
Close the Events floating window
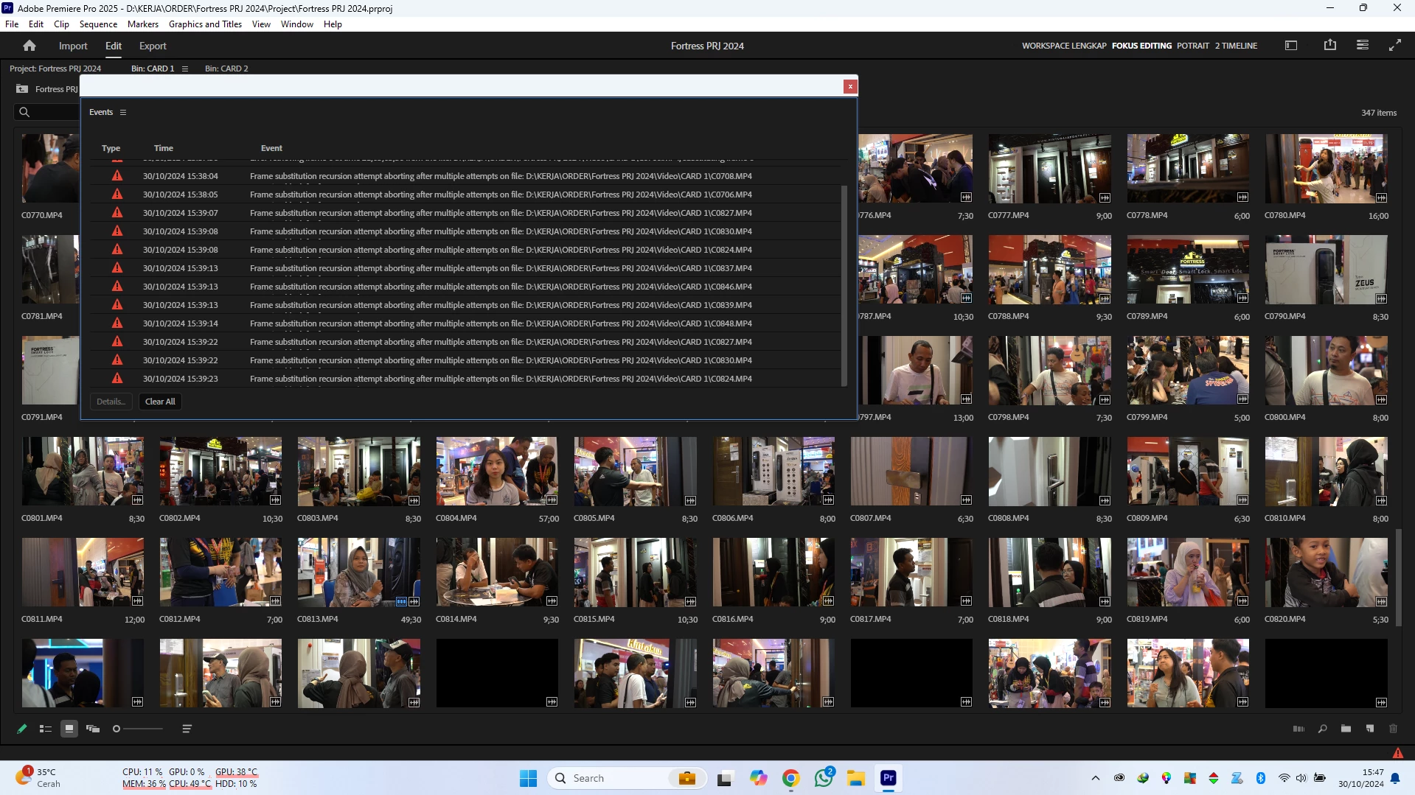tap(850, 86)
